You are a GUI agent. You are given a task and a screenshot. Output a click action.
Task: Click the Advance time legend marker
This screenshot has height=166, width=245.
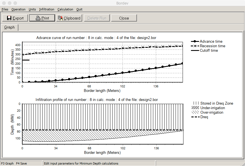click(195, 41)
